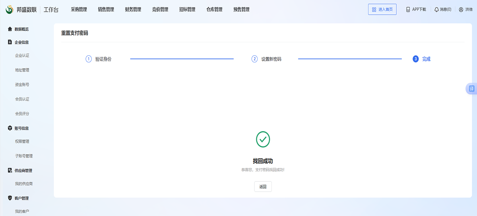Select 客户管理 sidebar section
The image size is (477, 216).
pos(21,198)
